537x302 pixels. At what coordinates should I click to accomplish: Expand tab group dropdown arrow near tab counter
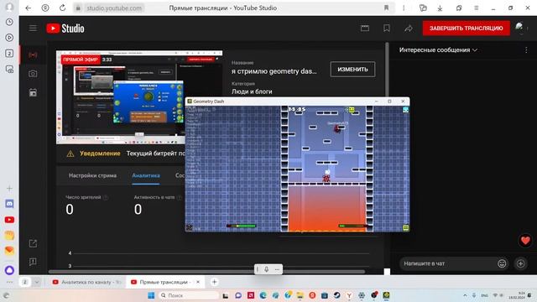pyautogui.click(x=37, y=282)
